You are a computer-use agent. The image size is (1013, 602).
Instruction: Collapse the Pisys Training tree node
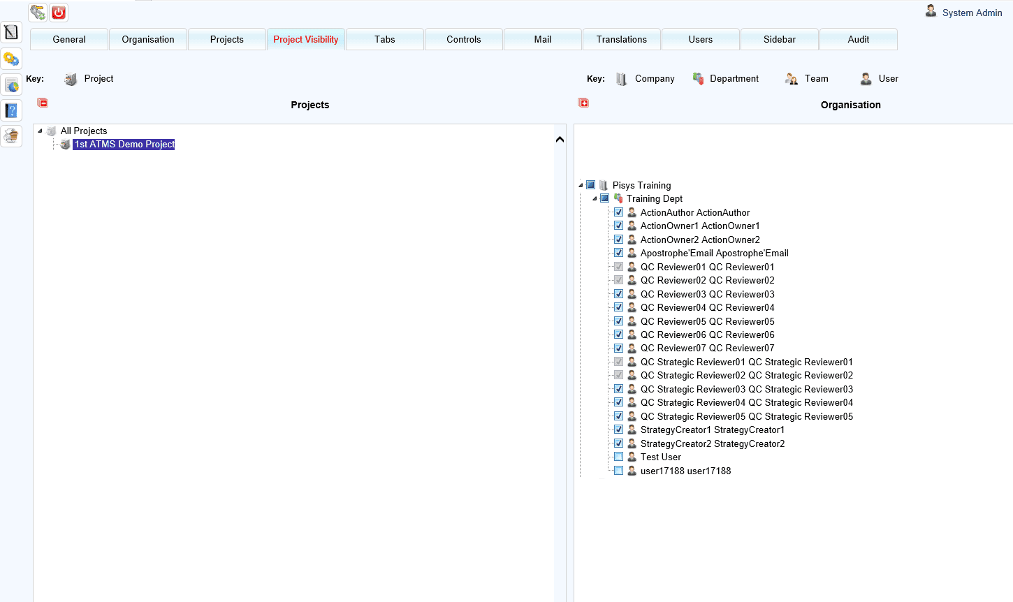581,185
